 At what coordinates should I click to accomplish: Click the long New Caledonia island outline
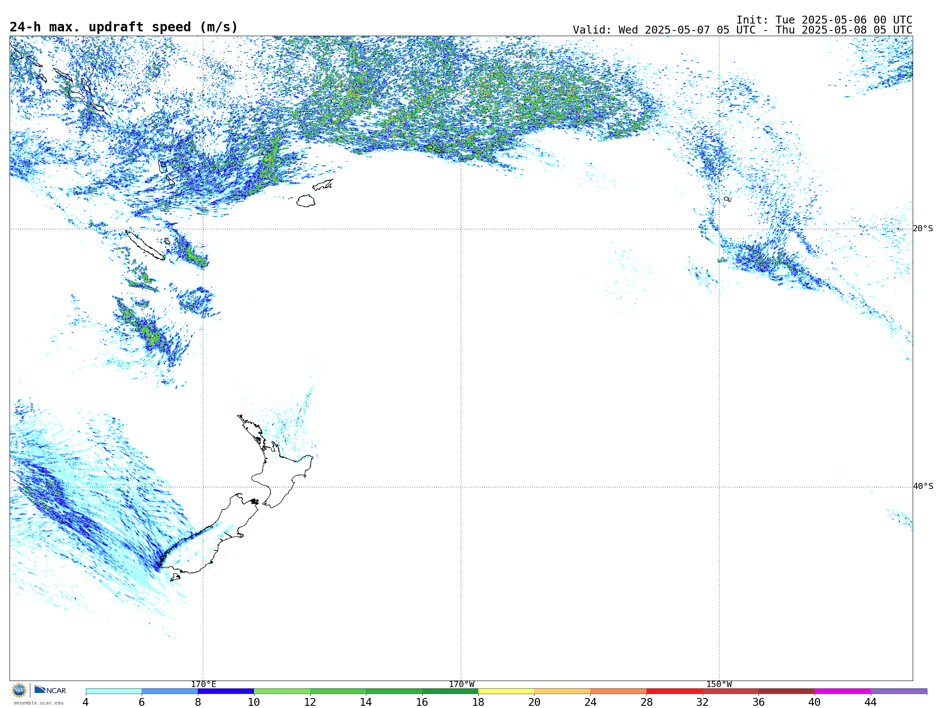(x=145, y=246)
